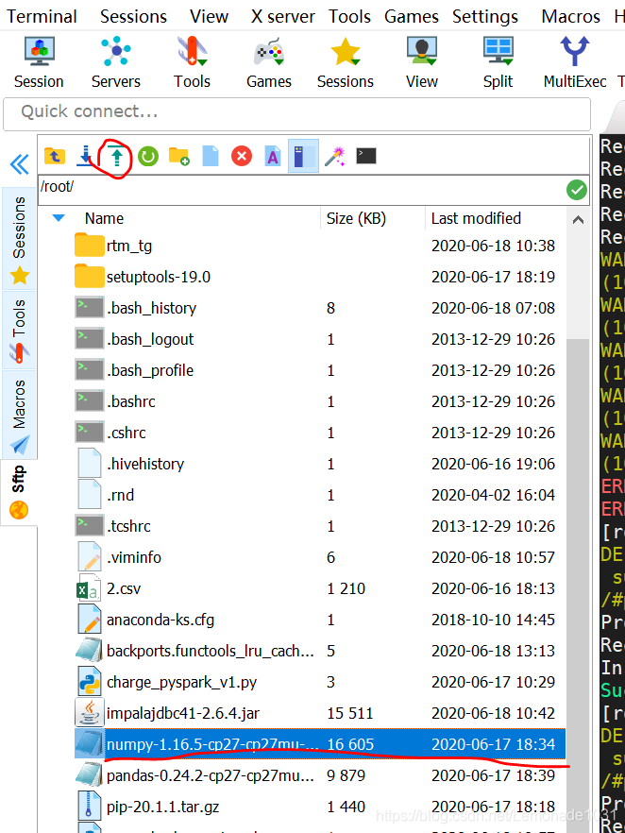Click the Quick connect input field
Viewport: 625px width, 833px height.
[296, 113]
